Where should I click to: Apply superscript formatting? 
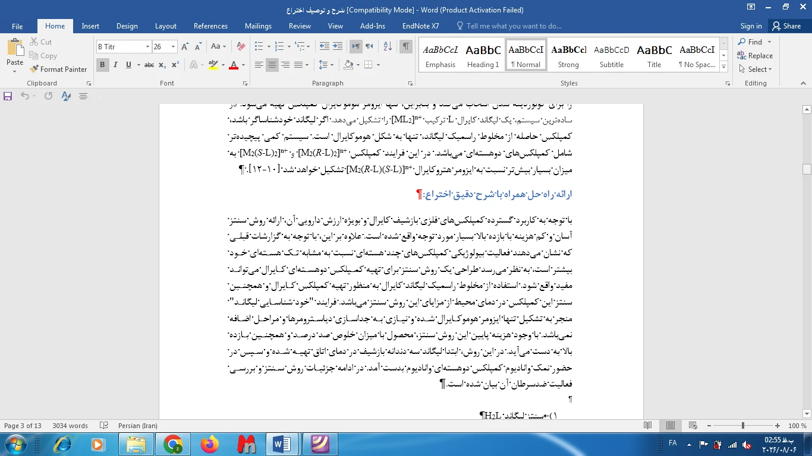click(x=175, y=65)
